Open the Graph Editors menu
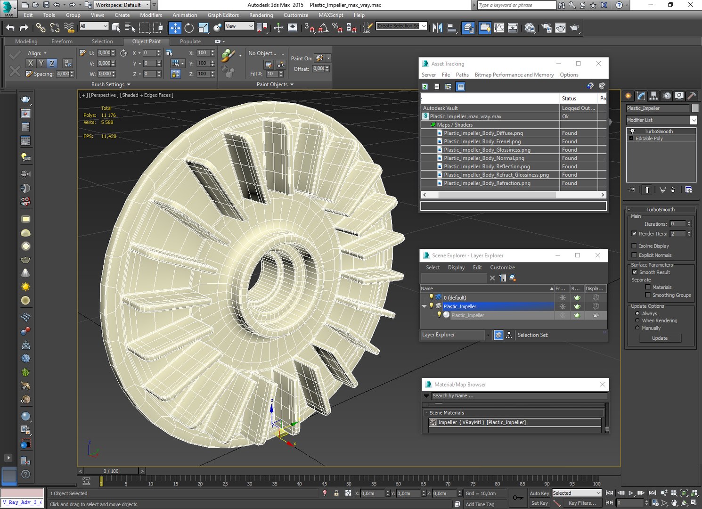Image resolution: width=702 pixels, height=509 pixels. pos(223,15)
